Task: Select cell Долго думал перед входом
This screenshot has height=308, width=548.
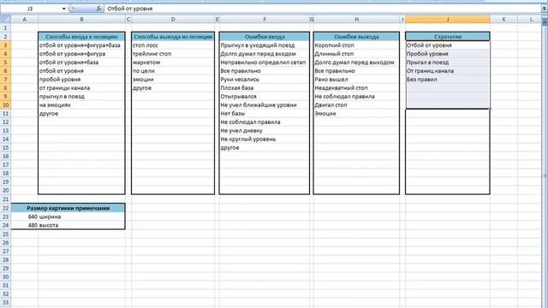Action: (265, 54)
